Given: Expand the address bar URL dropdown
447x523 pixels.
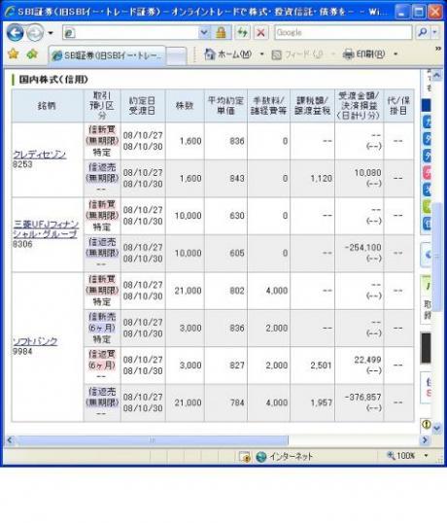Looking at the screenshot, I should point(204,33).
